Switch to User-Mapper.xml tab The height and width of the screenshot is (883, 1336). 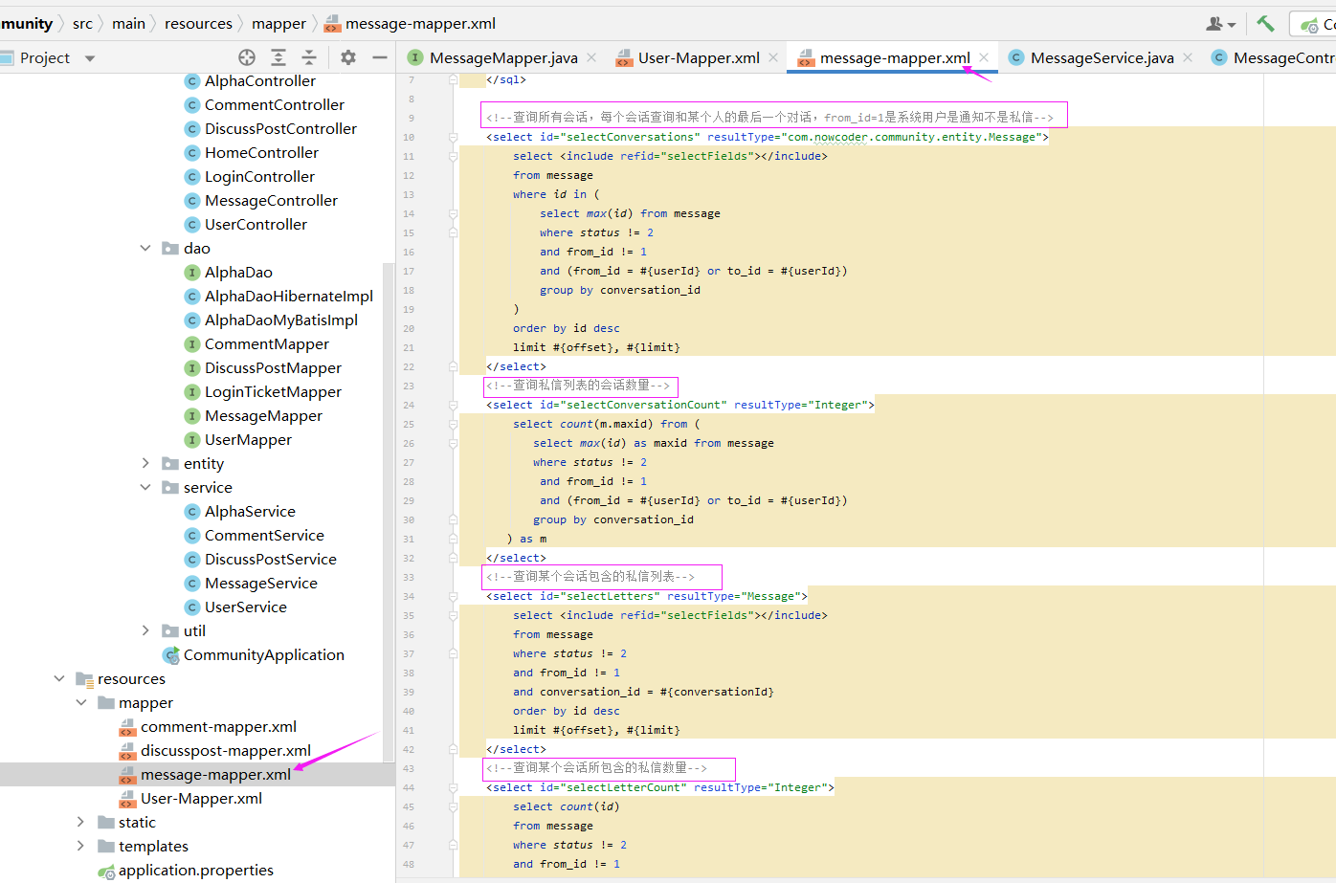[699, 57]
